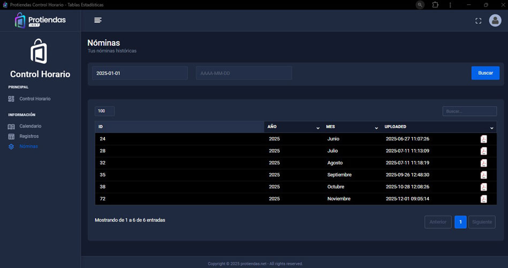Navigate to Control Horario menu item
The image size is (508, 268).
tap(35, 99)
